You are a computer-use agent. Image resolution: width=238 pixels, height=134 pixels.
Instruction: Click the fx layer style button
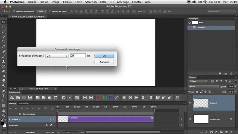[x=207, y=133]
